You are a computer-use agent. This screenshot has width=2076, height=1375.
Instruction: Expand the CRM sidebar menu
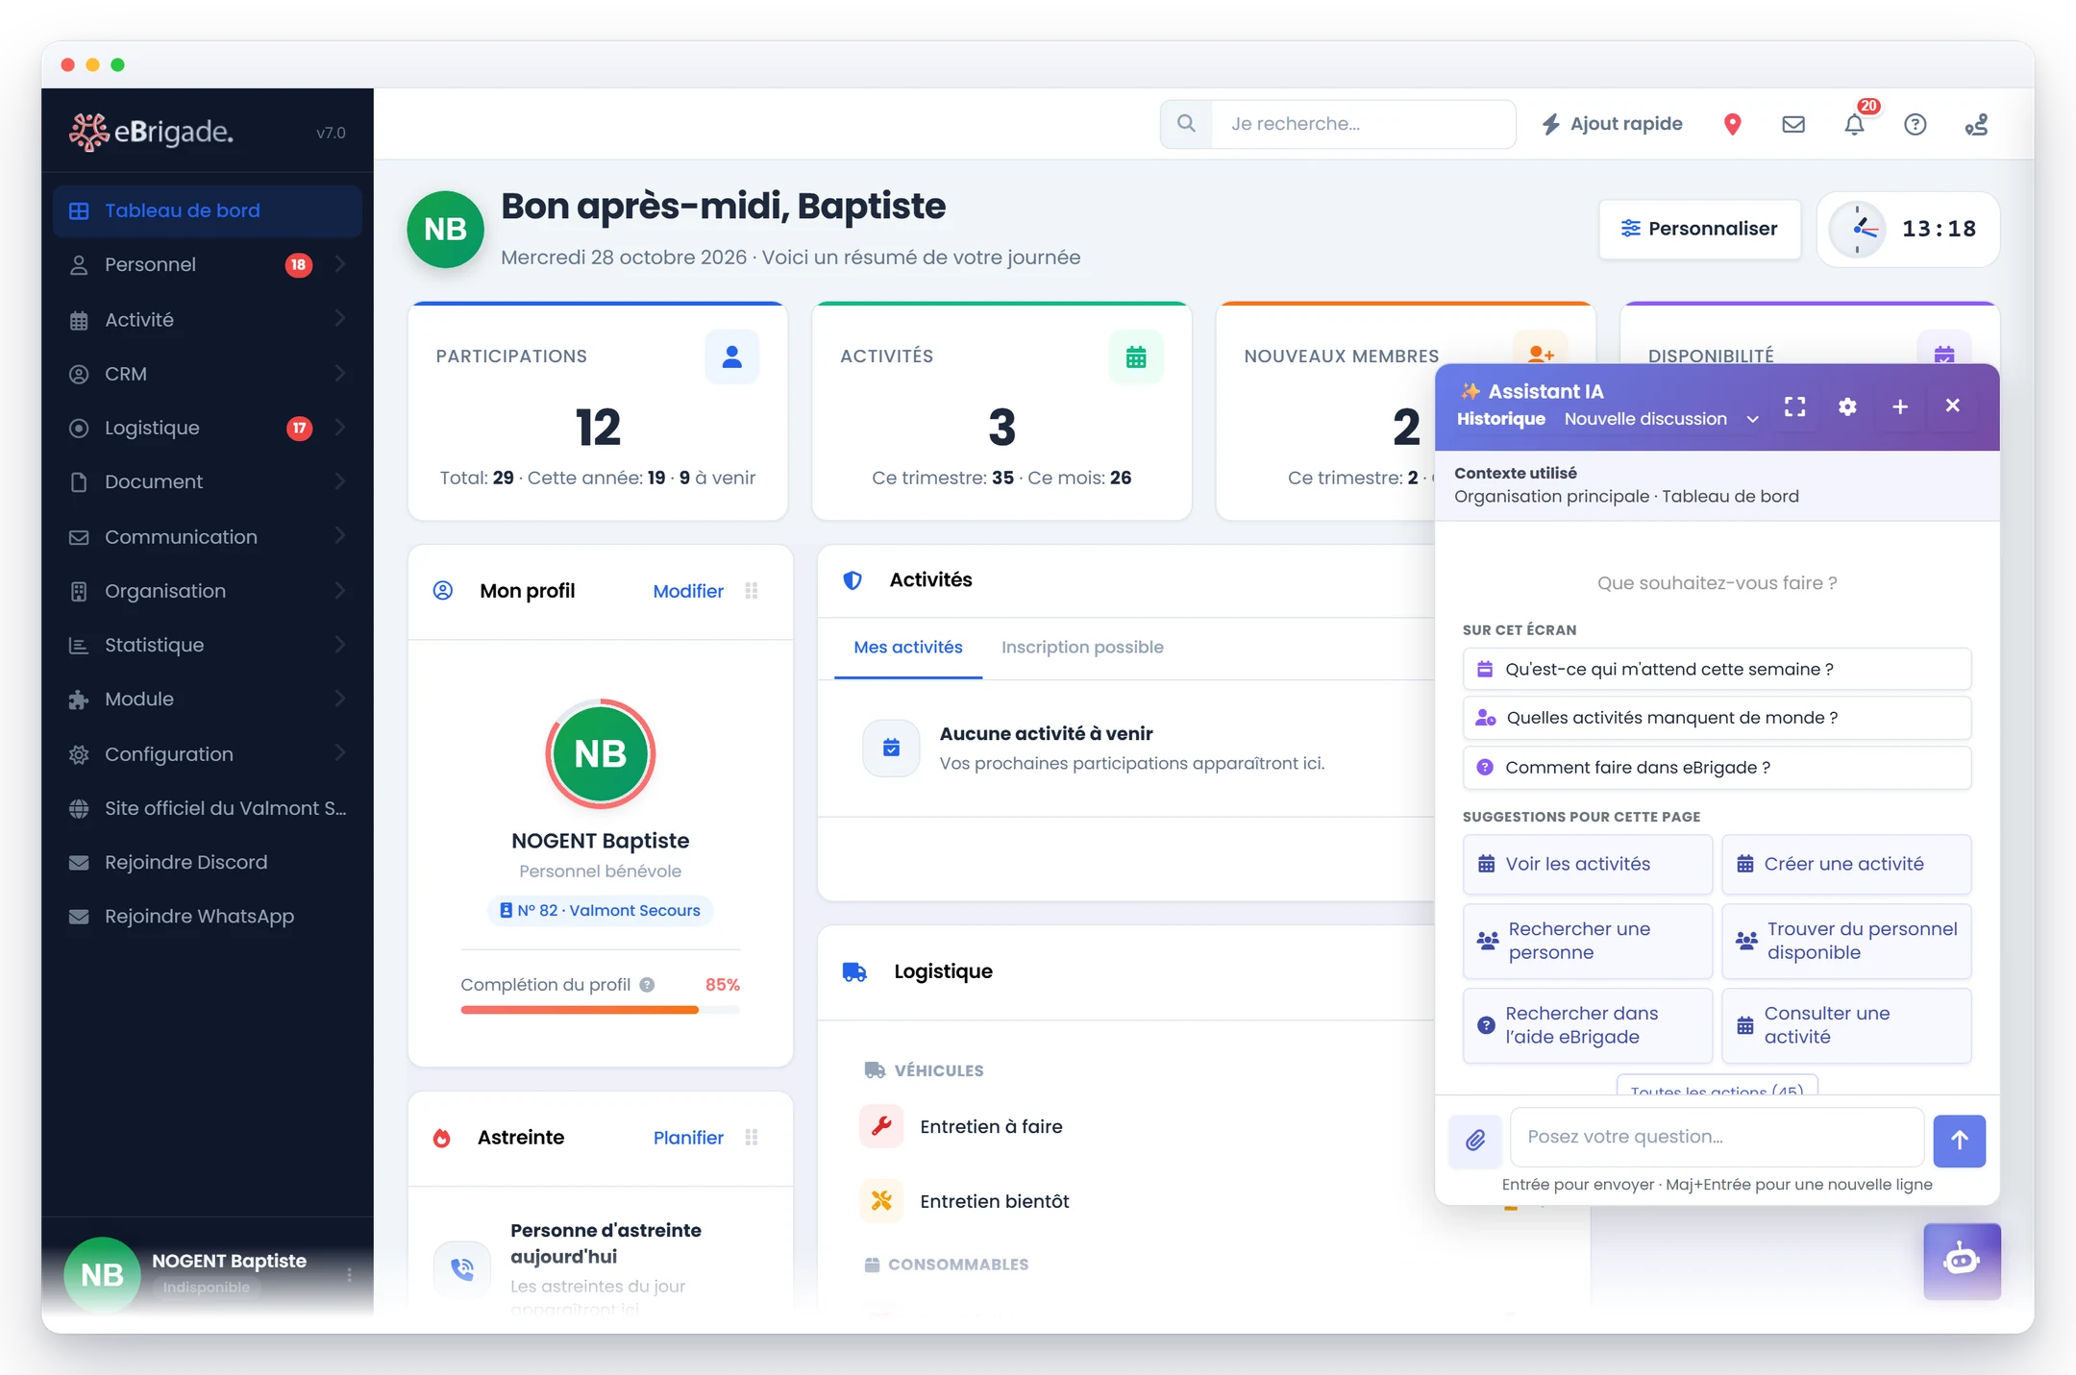[208, 374]
